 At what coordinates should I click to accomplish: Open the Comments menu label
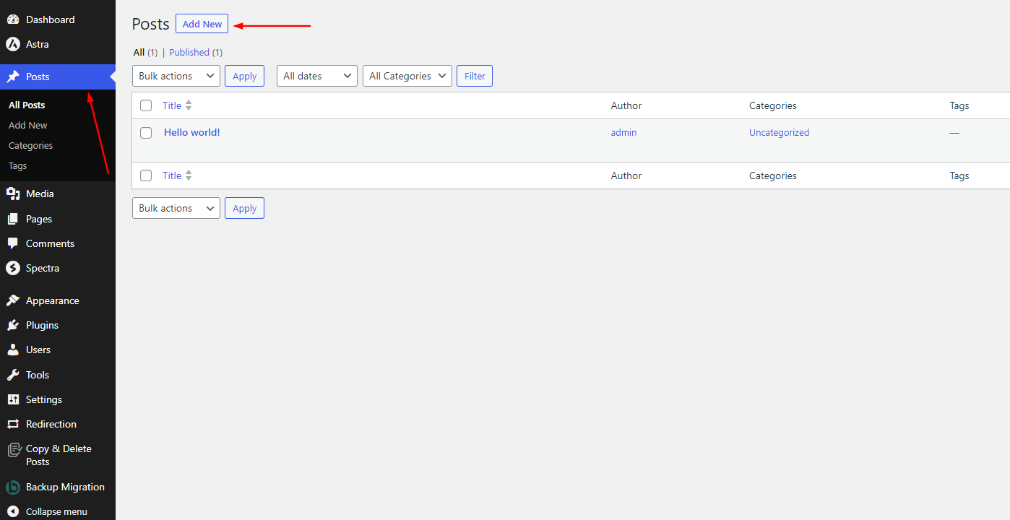tap(50, 243)
